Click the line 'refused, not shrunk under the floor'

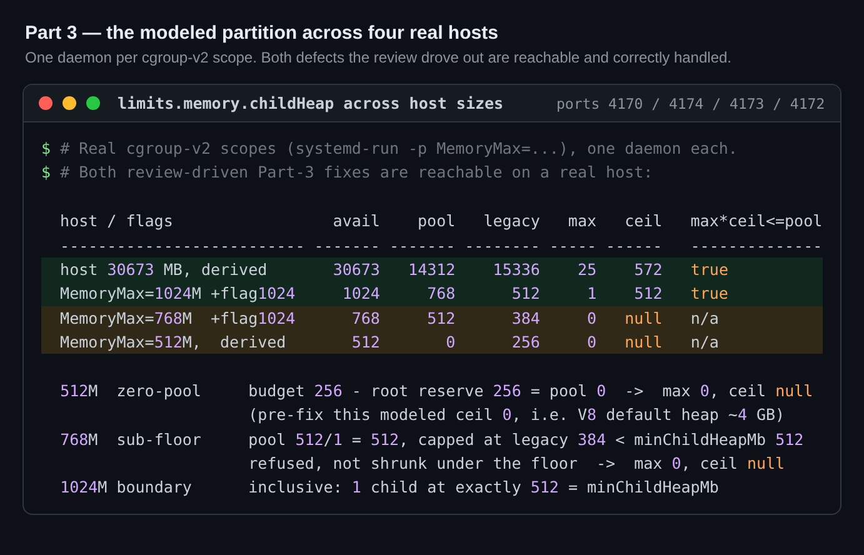tap(516, 464)
